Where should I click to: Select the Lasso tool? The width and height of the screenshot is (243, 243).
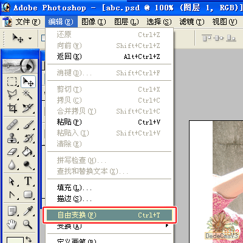12,94
